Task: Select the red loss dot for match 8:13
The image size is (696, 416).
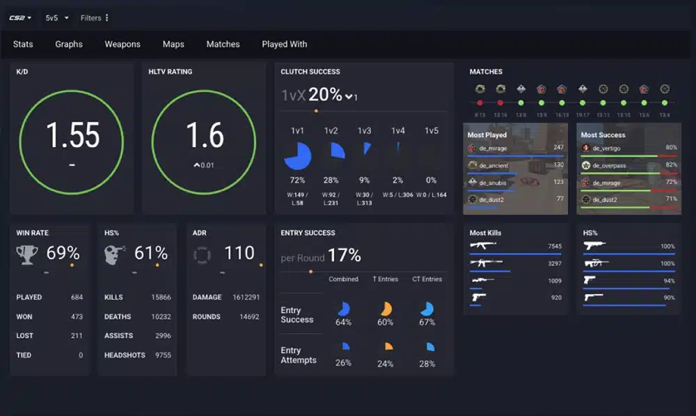Action: tap(480, 102)
